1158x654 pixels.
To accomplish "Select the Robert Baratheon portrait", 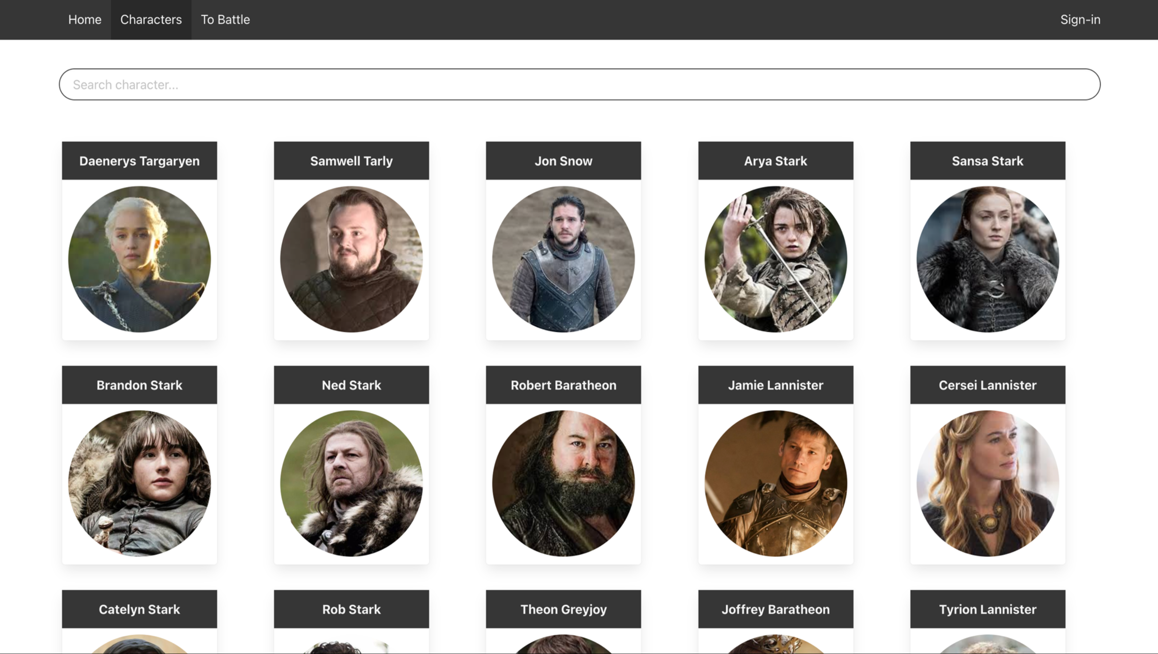I will click(563, 483).
